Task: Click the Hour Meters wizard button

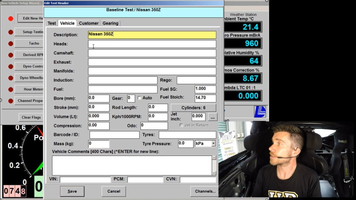Action: pos(29,89)
